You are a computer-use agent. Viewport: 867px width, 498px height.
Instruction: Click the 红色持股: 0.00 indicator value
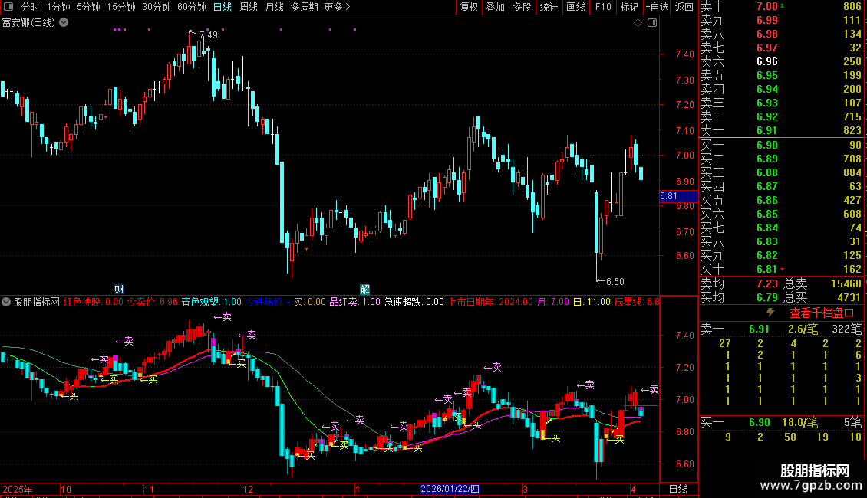(x=94, y=302)
